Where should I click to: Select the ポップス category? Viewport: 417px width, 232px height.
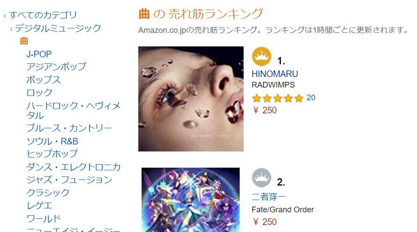click(43, 80)
